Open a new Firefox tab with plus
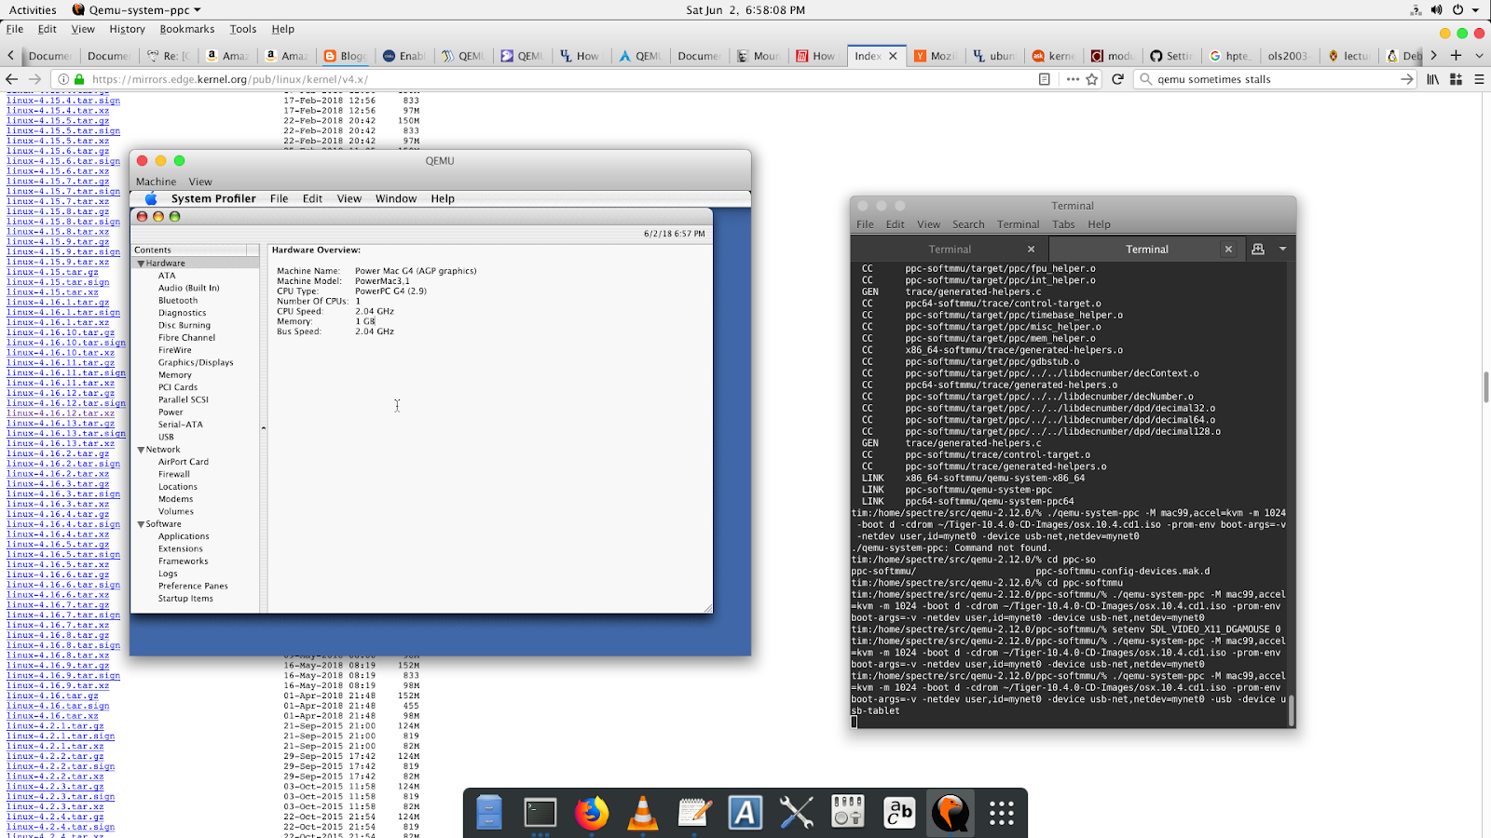 [1456, 56]
